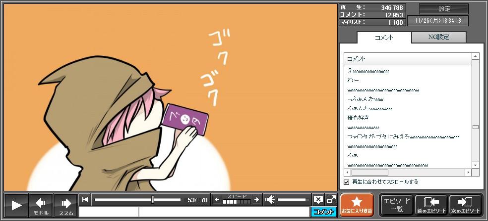This screenshot has height=221, width=488.
Task: Open the episode list (エピソード一覧)
Action: pos(396,205)
